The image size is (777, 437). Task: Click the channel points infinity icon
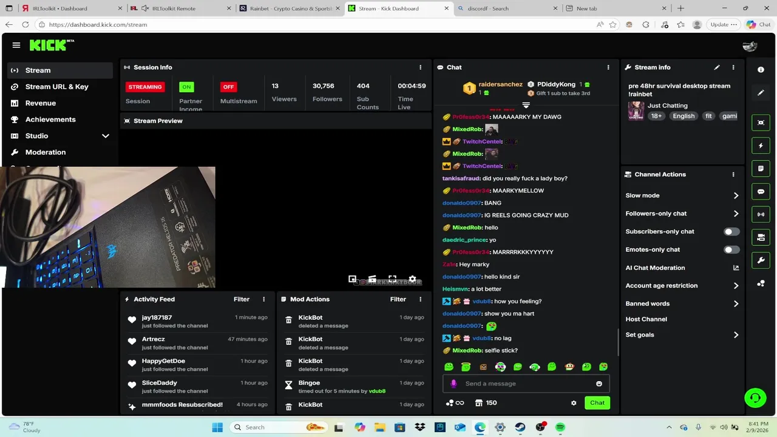(x=455, y=403)
